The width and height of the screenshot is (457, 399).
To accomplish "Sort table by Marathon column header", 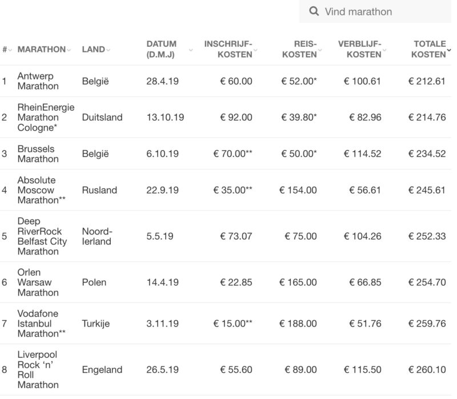I will tap(41, 49).
